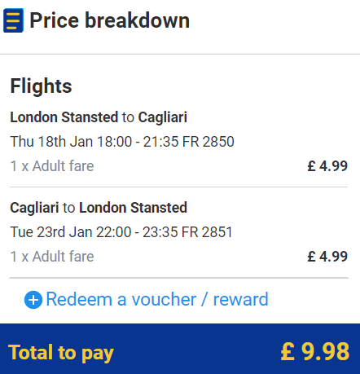Click the Total to pay label
The width and height of the screenshot is (360, 374).
tap(61, 353)
